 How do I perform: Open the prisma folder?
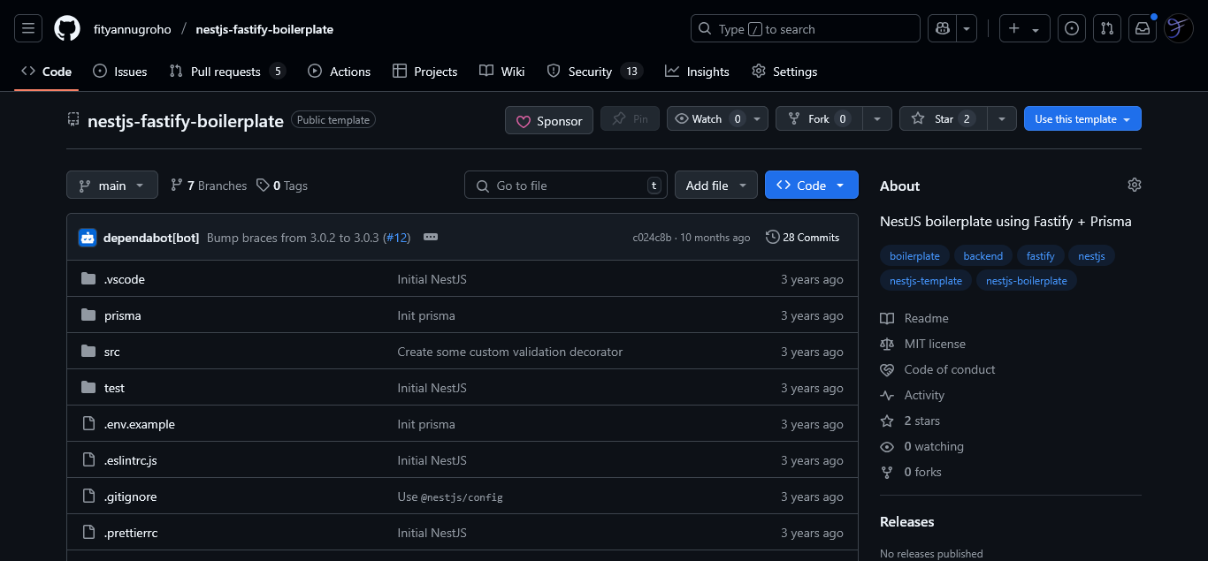(123, 315)
